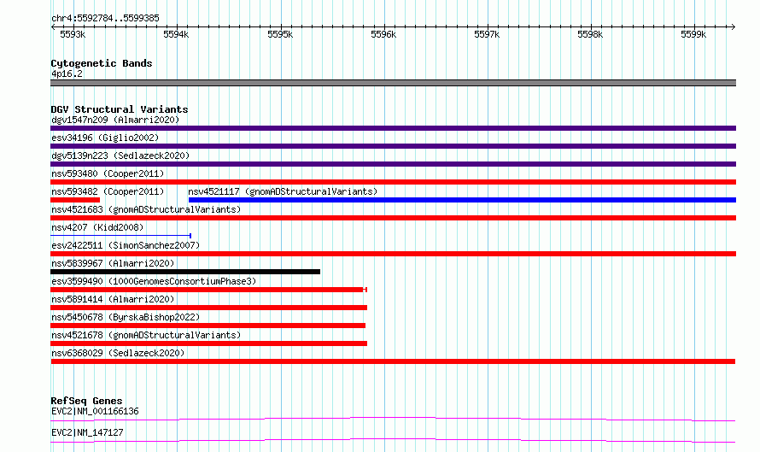The height and width of the screenshot is (452, 760).
Task: Click the blue bar under nsv4521117
Action: tap(462, 200)
